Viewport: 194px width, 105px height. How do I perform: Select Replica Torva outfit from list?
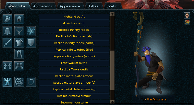[x=74, y=70]
